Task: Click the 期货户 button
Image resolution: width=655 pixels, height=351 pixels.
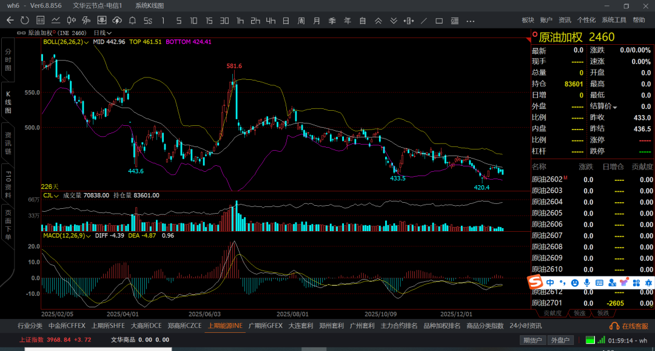Action: point(532,340)
